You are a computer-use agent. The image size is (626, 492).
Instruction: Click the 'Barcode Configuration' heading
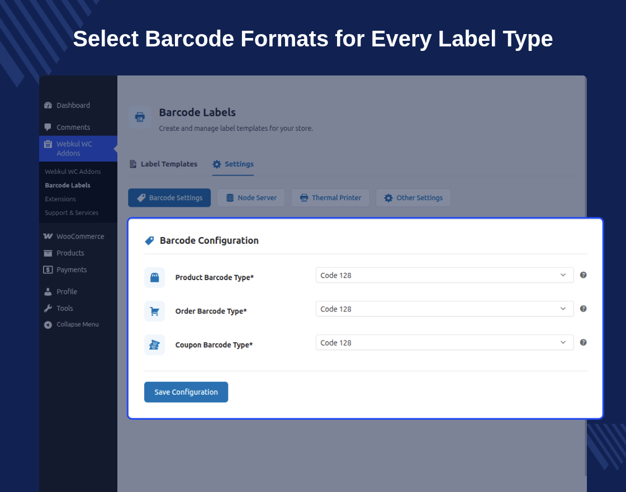click(209, 241)
